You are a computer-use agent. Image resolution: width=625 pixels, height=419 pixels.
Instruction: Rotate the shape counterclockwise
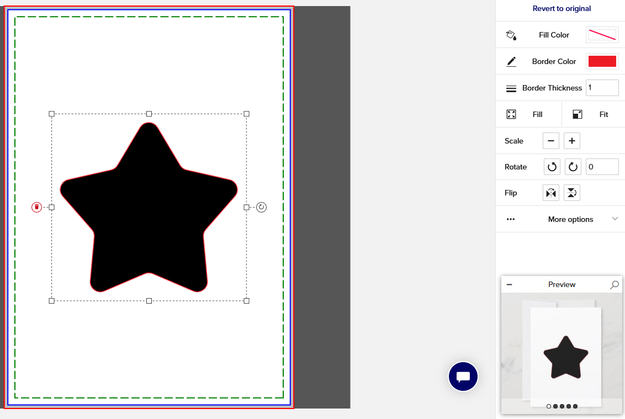click(x=552, y=167)
